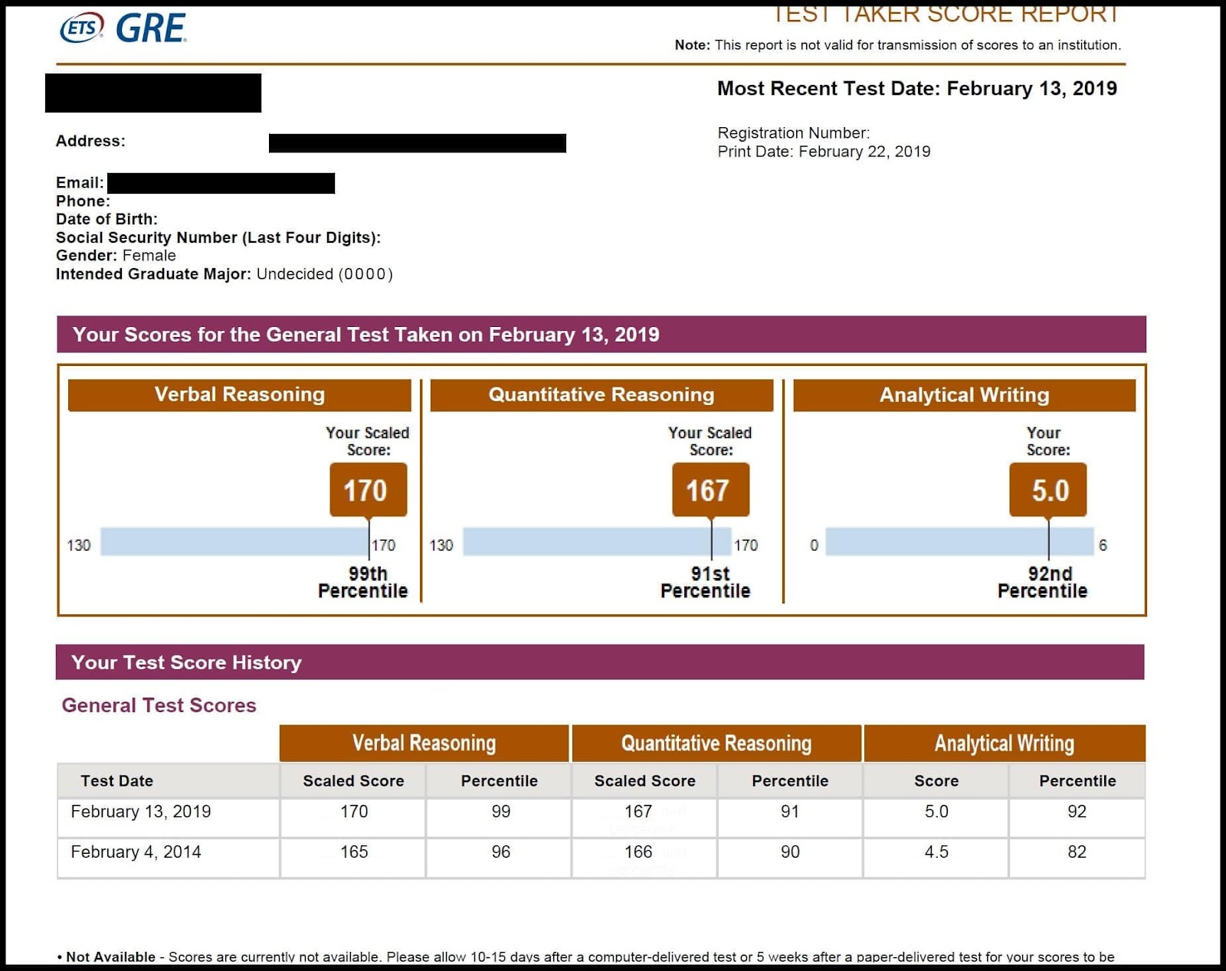Click the table's Analytical Writing column group header

[1005, 743]
